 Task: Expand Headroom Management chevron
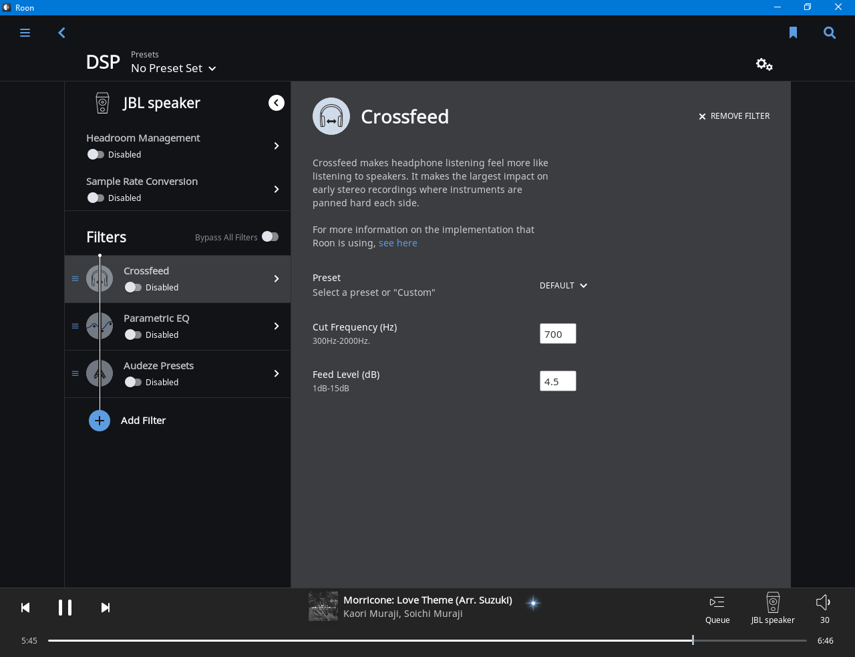coord(277,146)
